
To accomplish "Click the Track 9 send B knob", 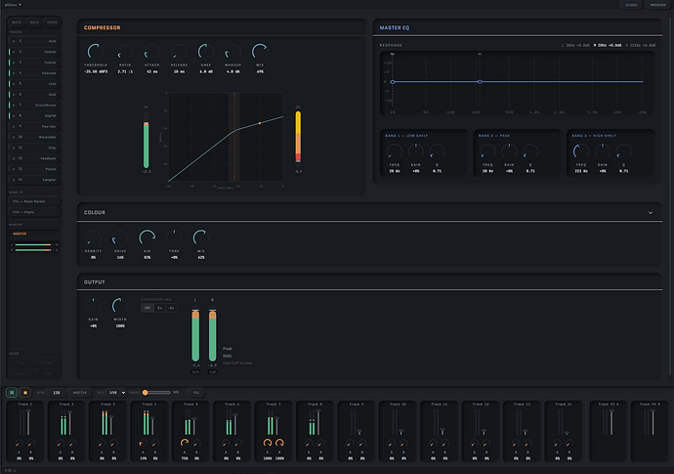I will coord(362,443).
